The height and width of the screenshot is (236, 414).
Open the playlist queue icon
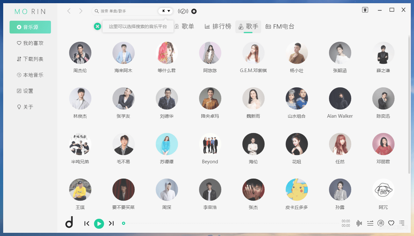pyautogui.click(x=402, y=223)
